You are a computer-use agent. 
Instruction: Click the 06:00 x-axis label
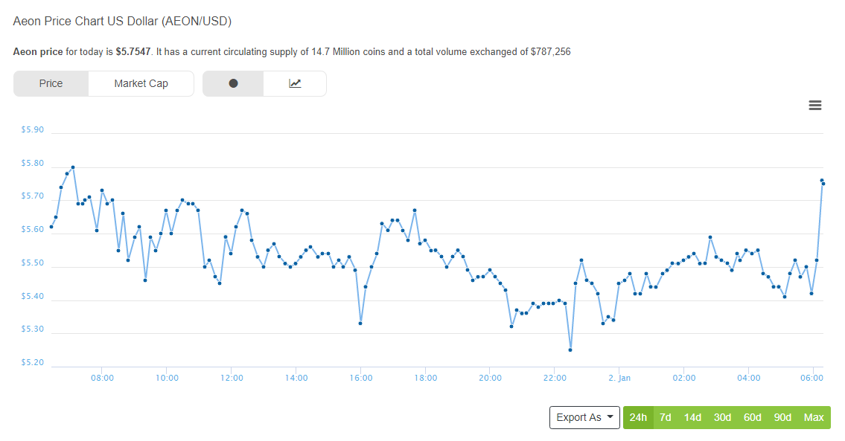tap(812, 378)
